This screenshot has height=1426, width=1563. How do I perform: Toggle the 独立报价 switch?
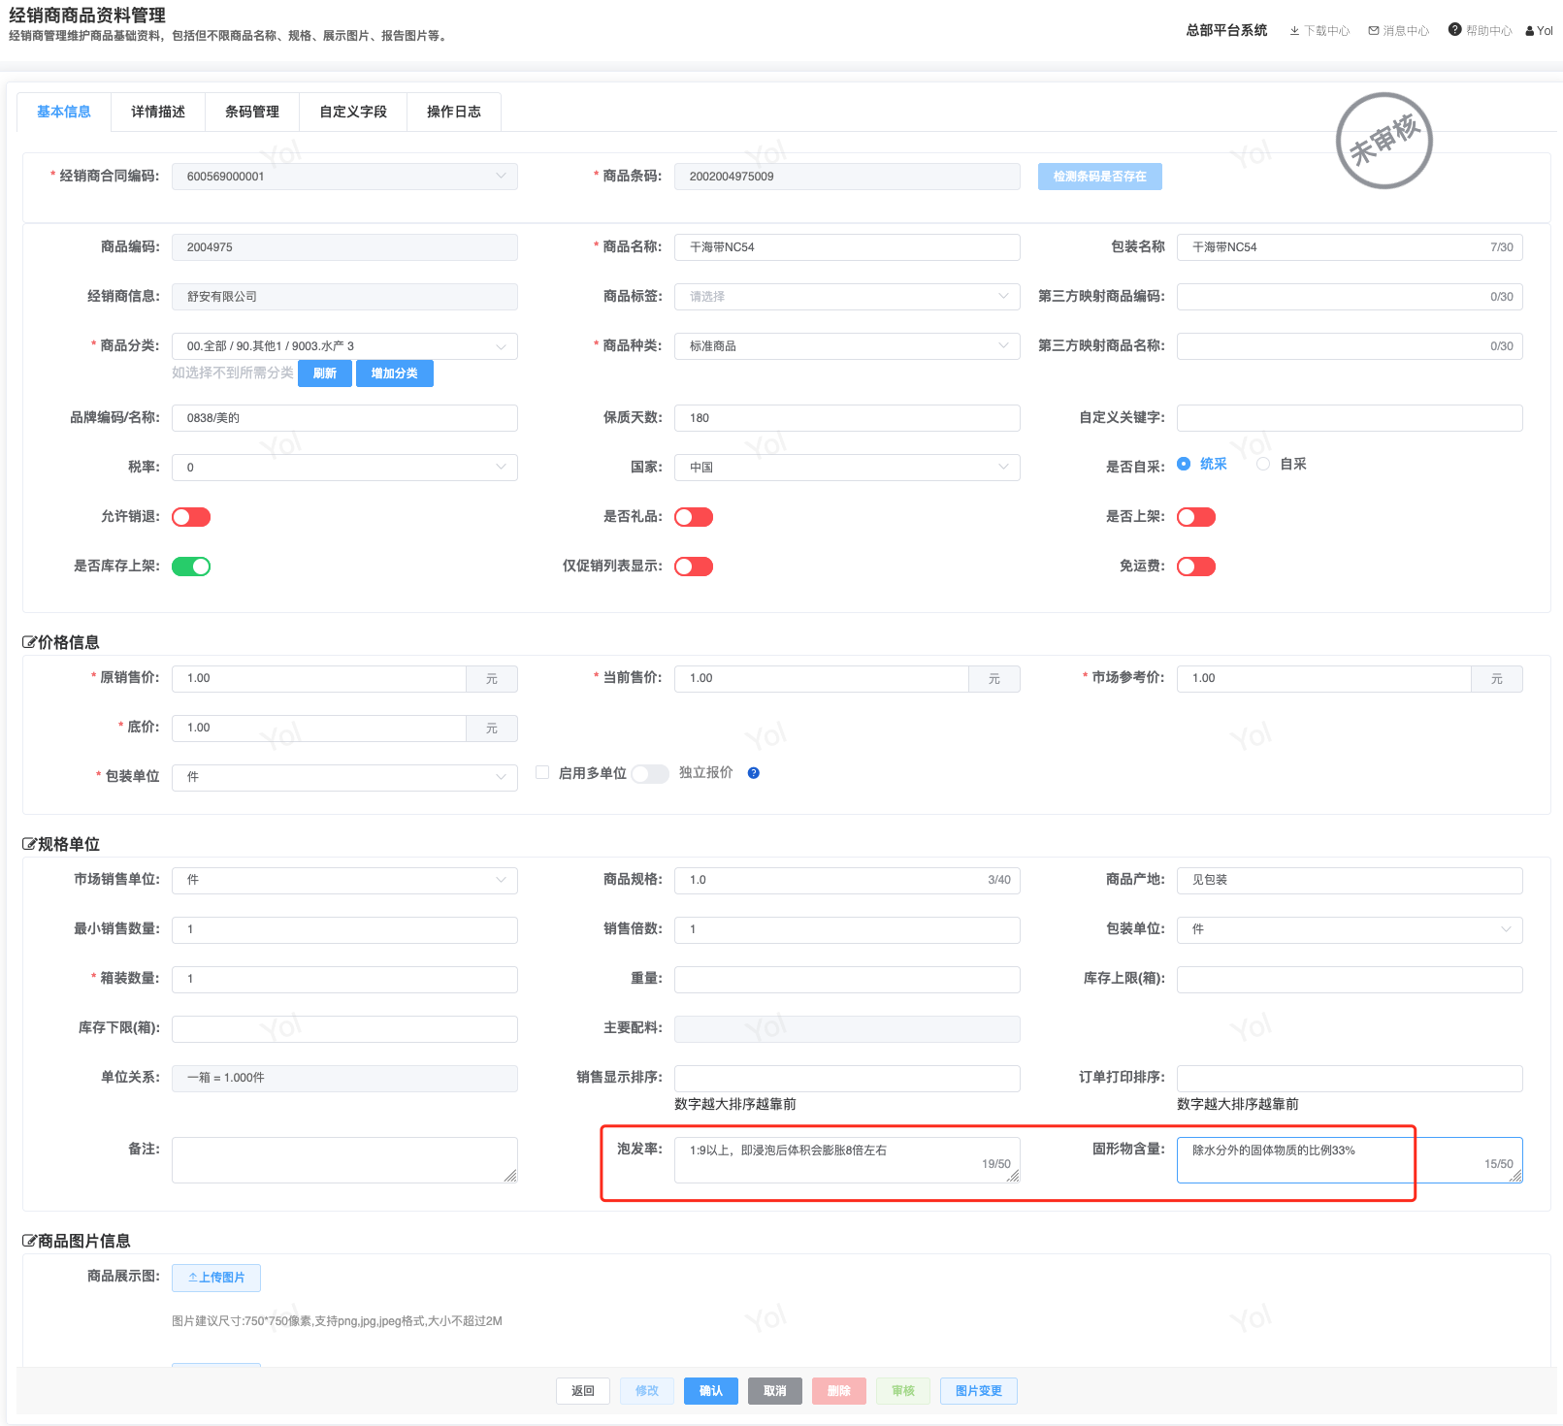click(x=650, y=773)
